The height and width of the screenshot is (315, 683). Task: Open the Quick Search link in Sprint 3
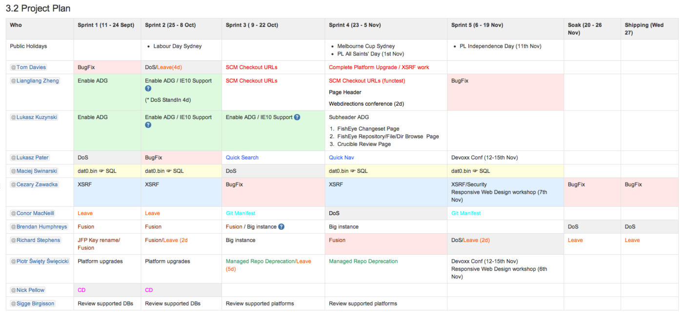241,157
